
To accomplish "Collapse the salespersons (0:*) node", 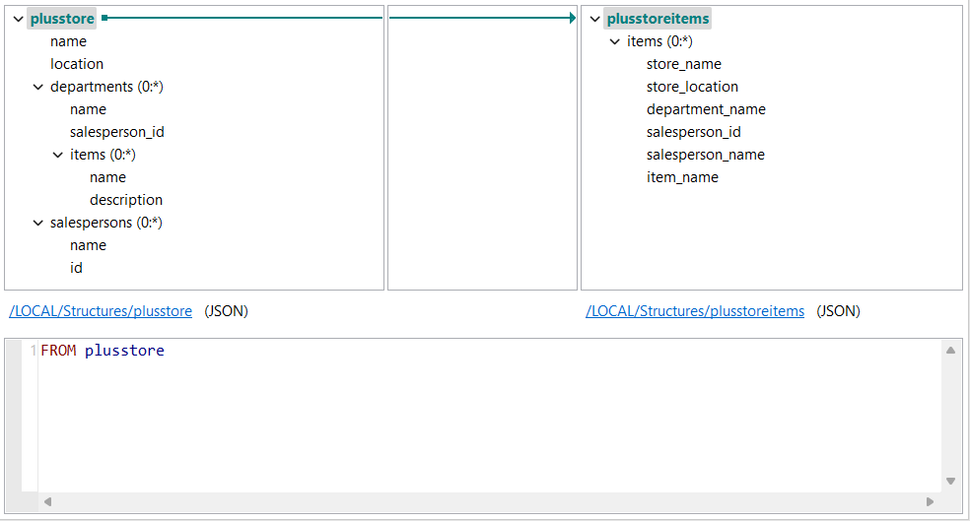I will (x=38, y=223).
